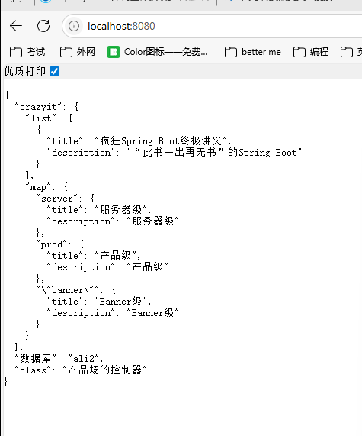Reload the localhost page

(43, 26)
